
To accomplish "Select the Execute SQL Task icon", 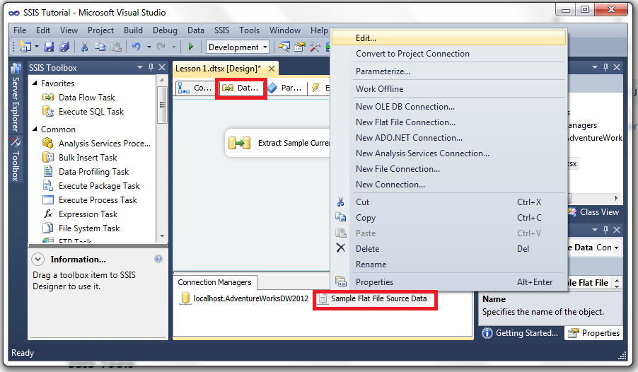I will [x=48, y=112].
